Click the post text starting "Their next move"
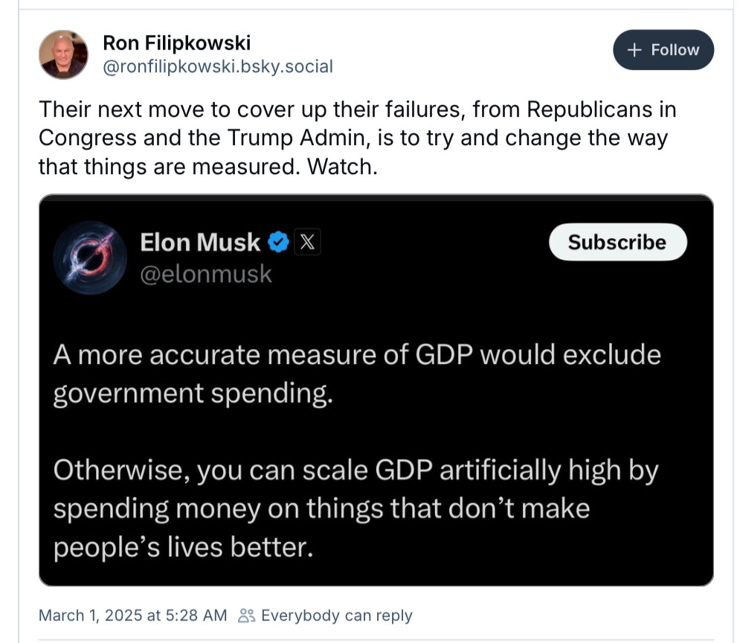 pos(357,138)
